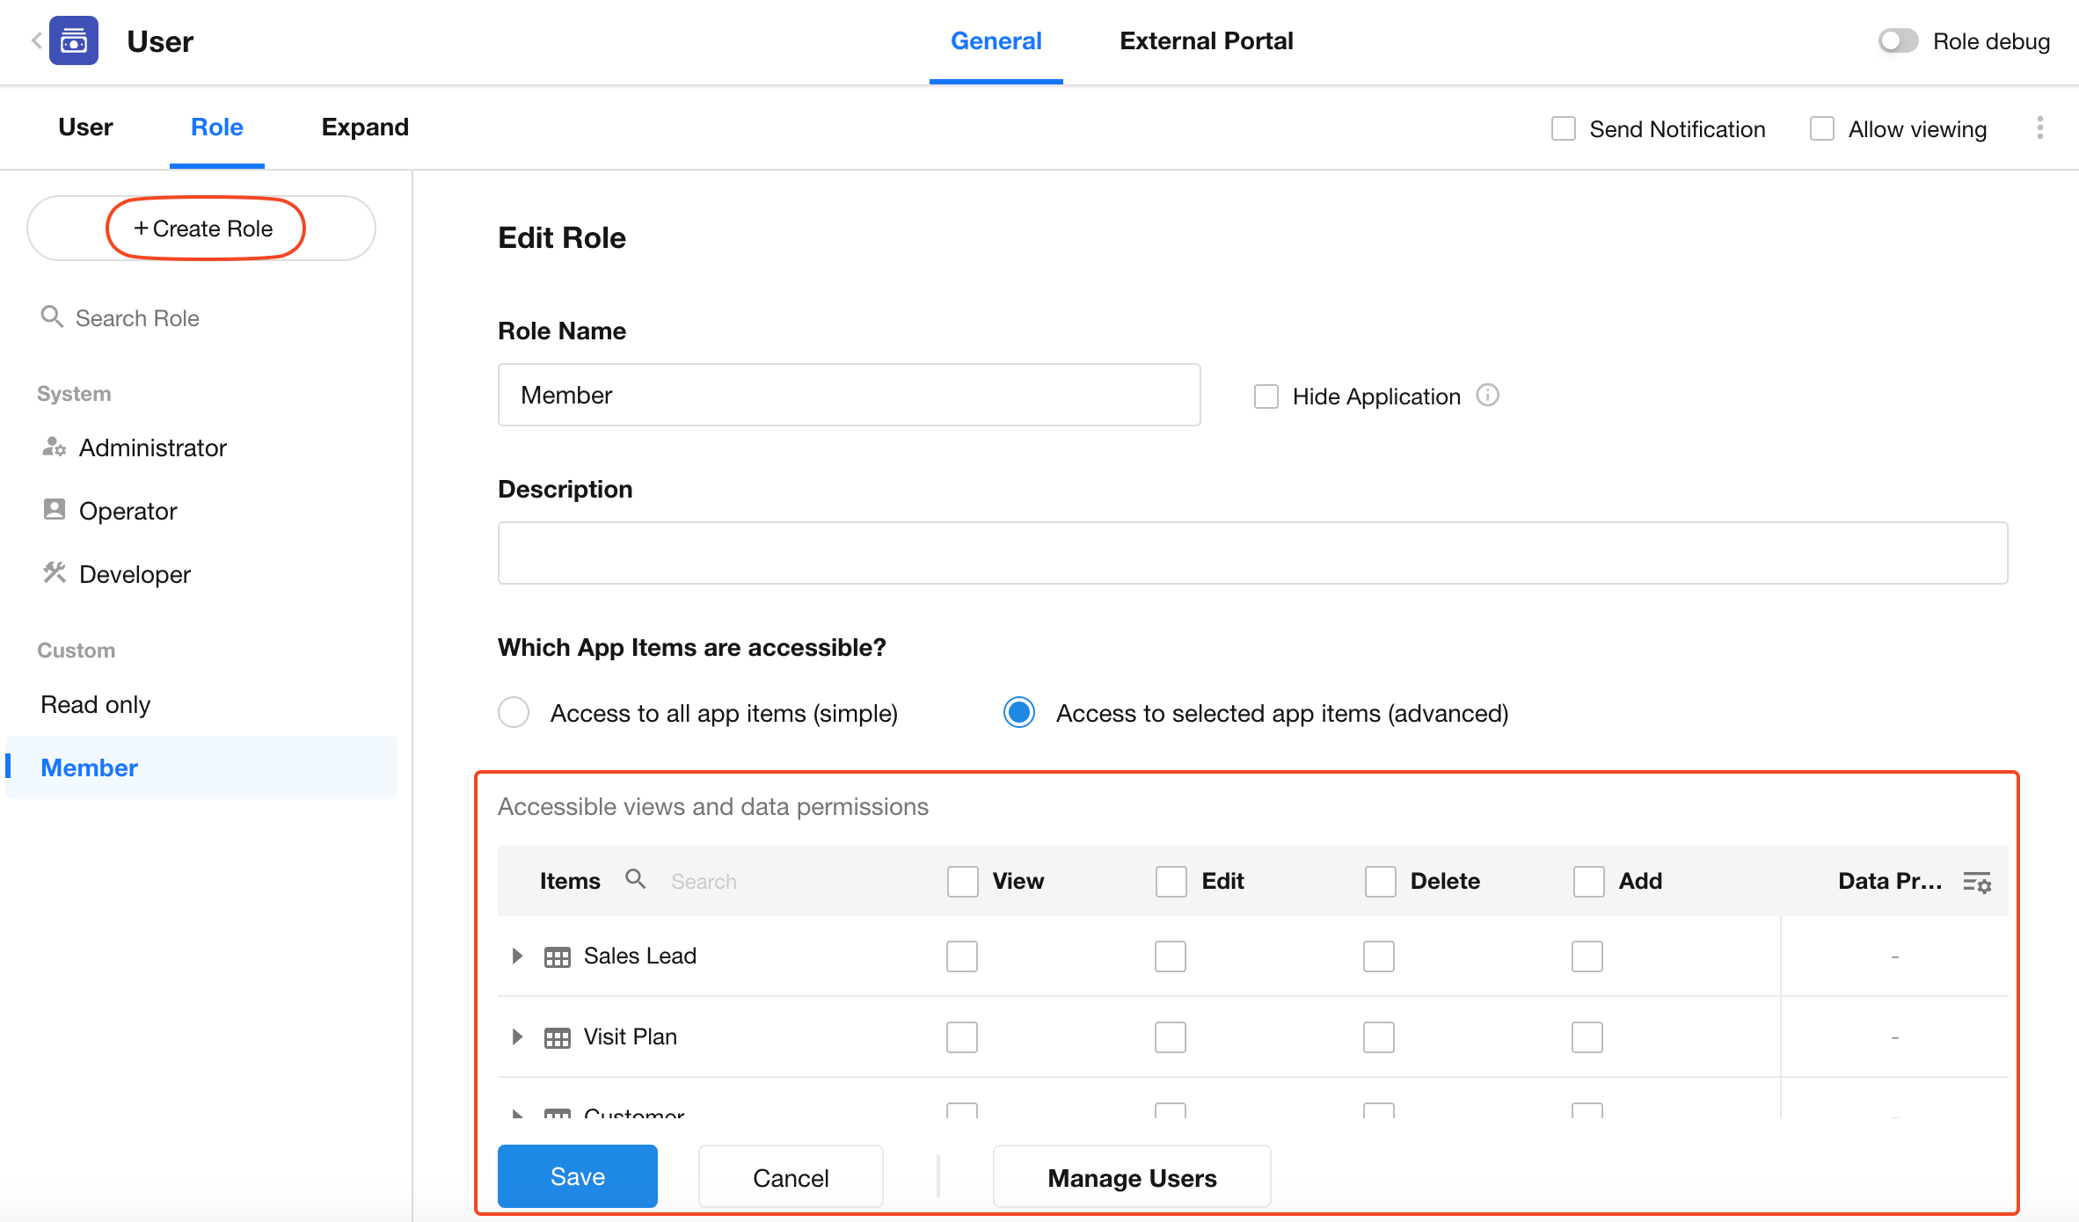Check Hide Application option

[1266, 396]
